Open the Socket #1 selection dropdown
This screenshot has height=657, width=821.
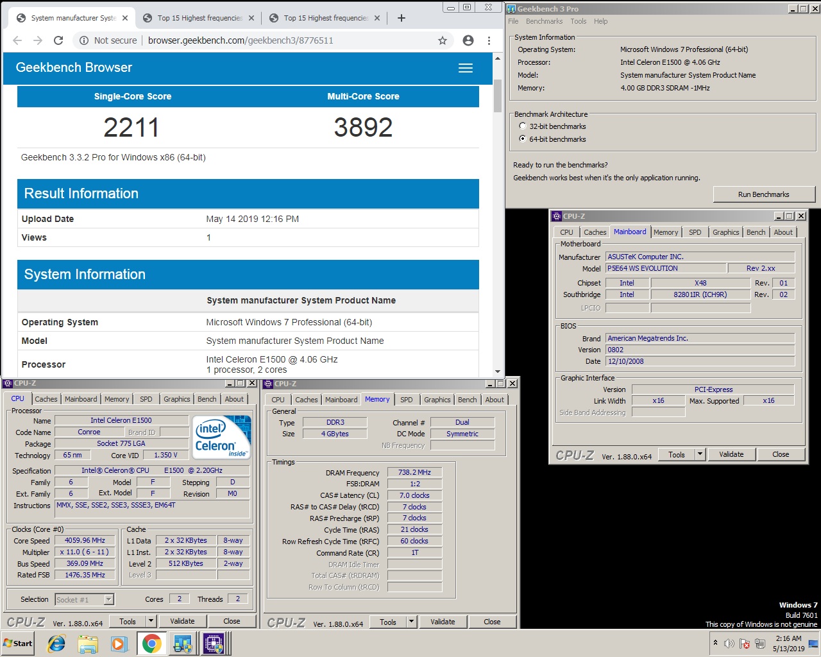109,599
